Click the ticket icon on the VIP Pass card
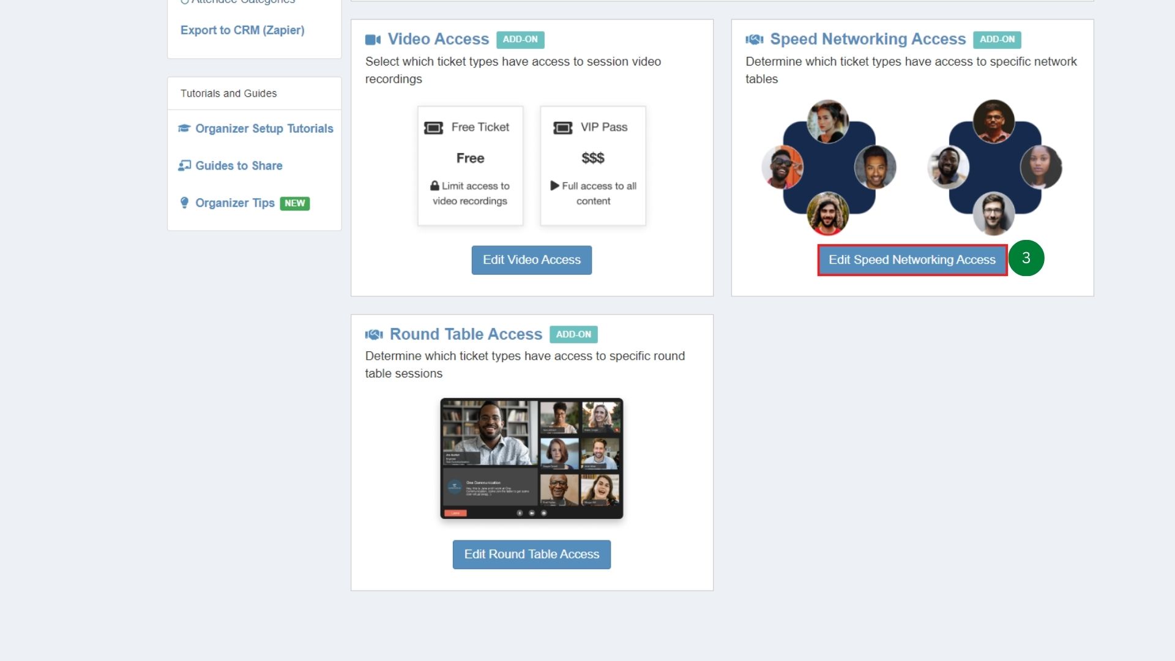This screenshot has height=661, width=1175. [x=562, y=127]
